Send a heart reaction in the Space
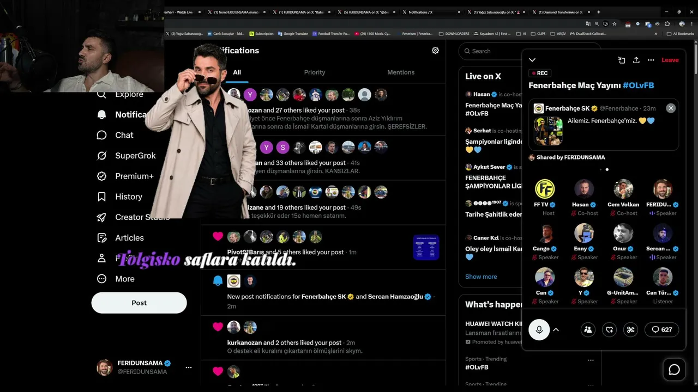 [610, 329]
